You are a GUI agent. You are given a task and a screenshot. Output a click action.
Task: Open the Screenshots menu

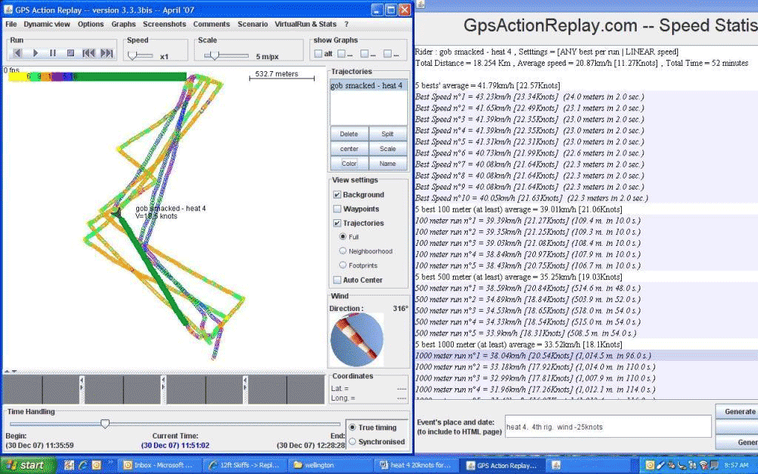(164, 24)
